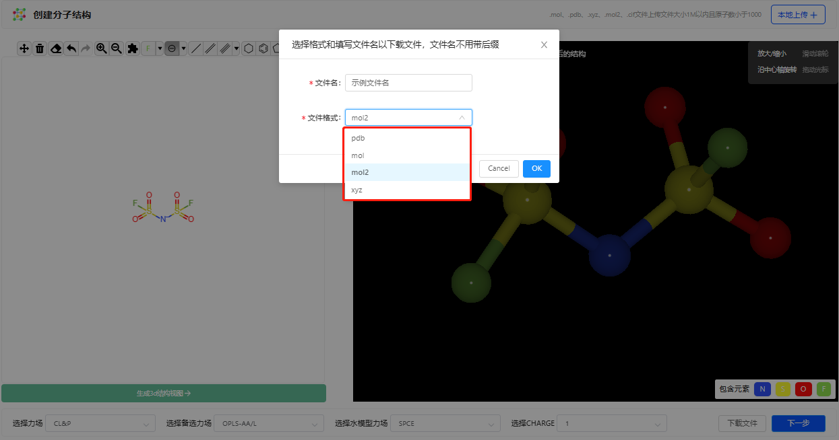Select the eraser tool
The image size is (839, 440).
coord(56,48)
